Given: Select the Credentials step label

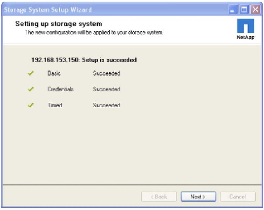Looking at the screenshot, I should coord(60,89).
